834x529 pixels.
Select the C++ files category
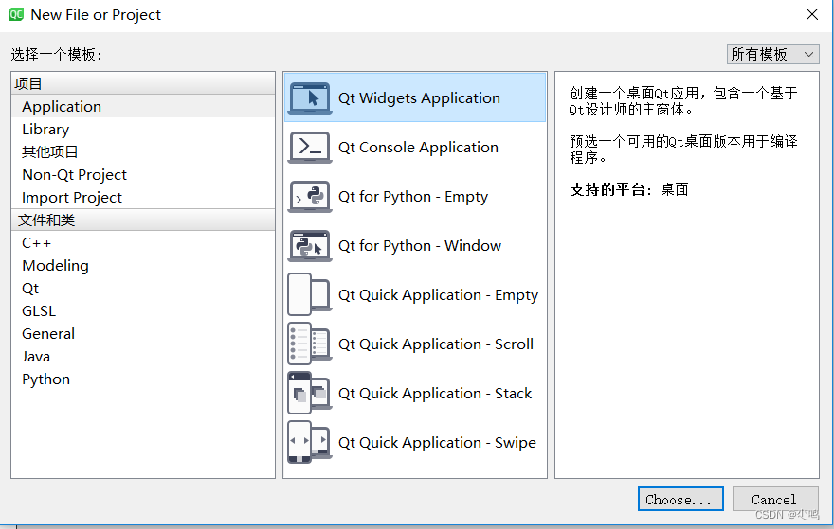pyautogui.click(x=142, y=242)
